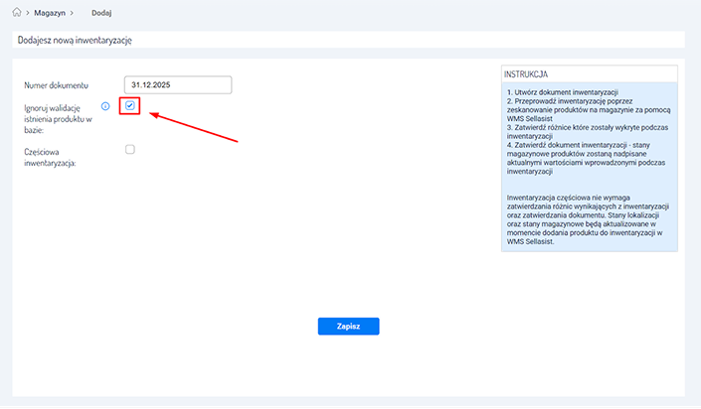Click the info icon beside Ignoruj walidację

tap(105, 106)
